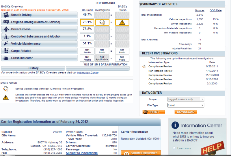Click the 1.1% Controlled Substances percentile
This screenshot has width=231, height=156.
87,37
